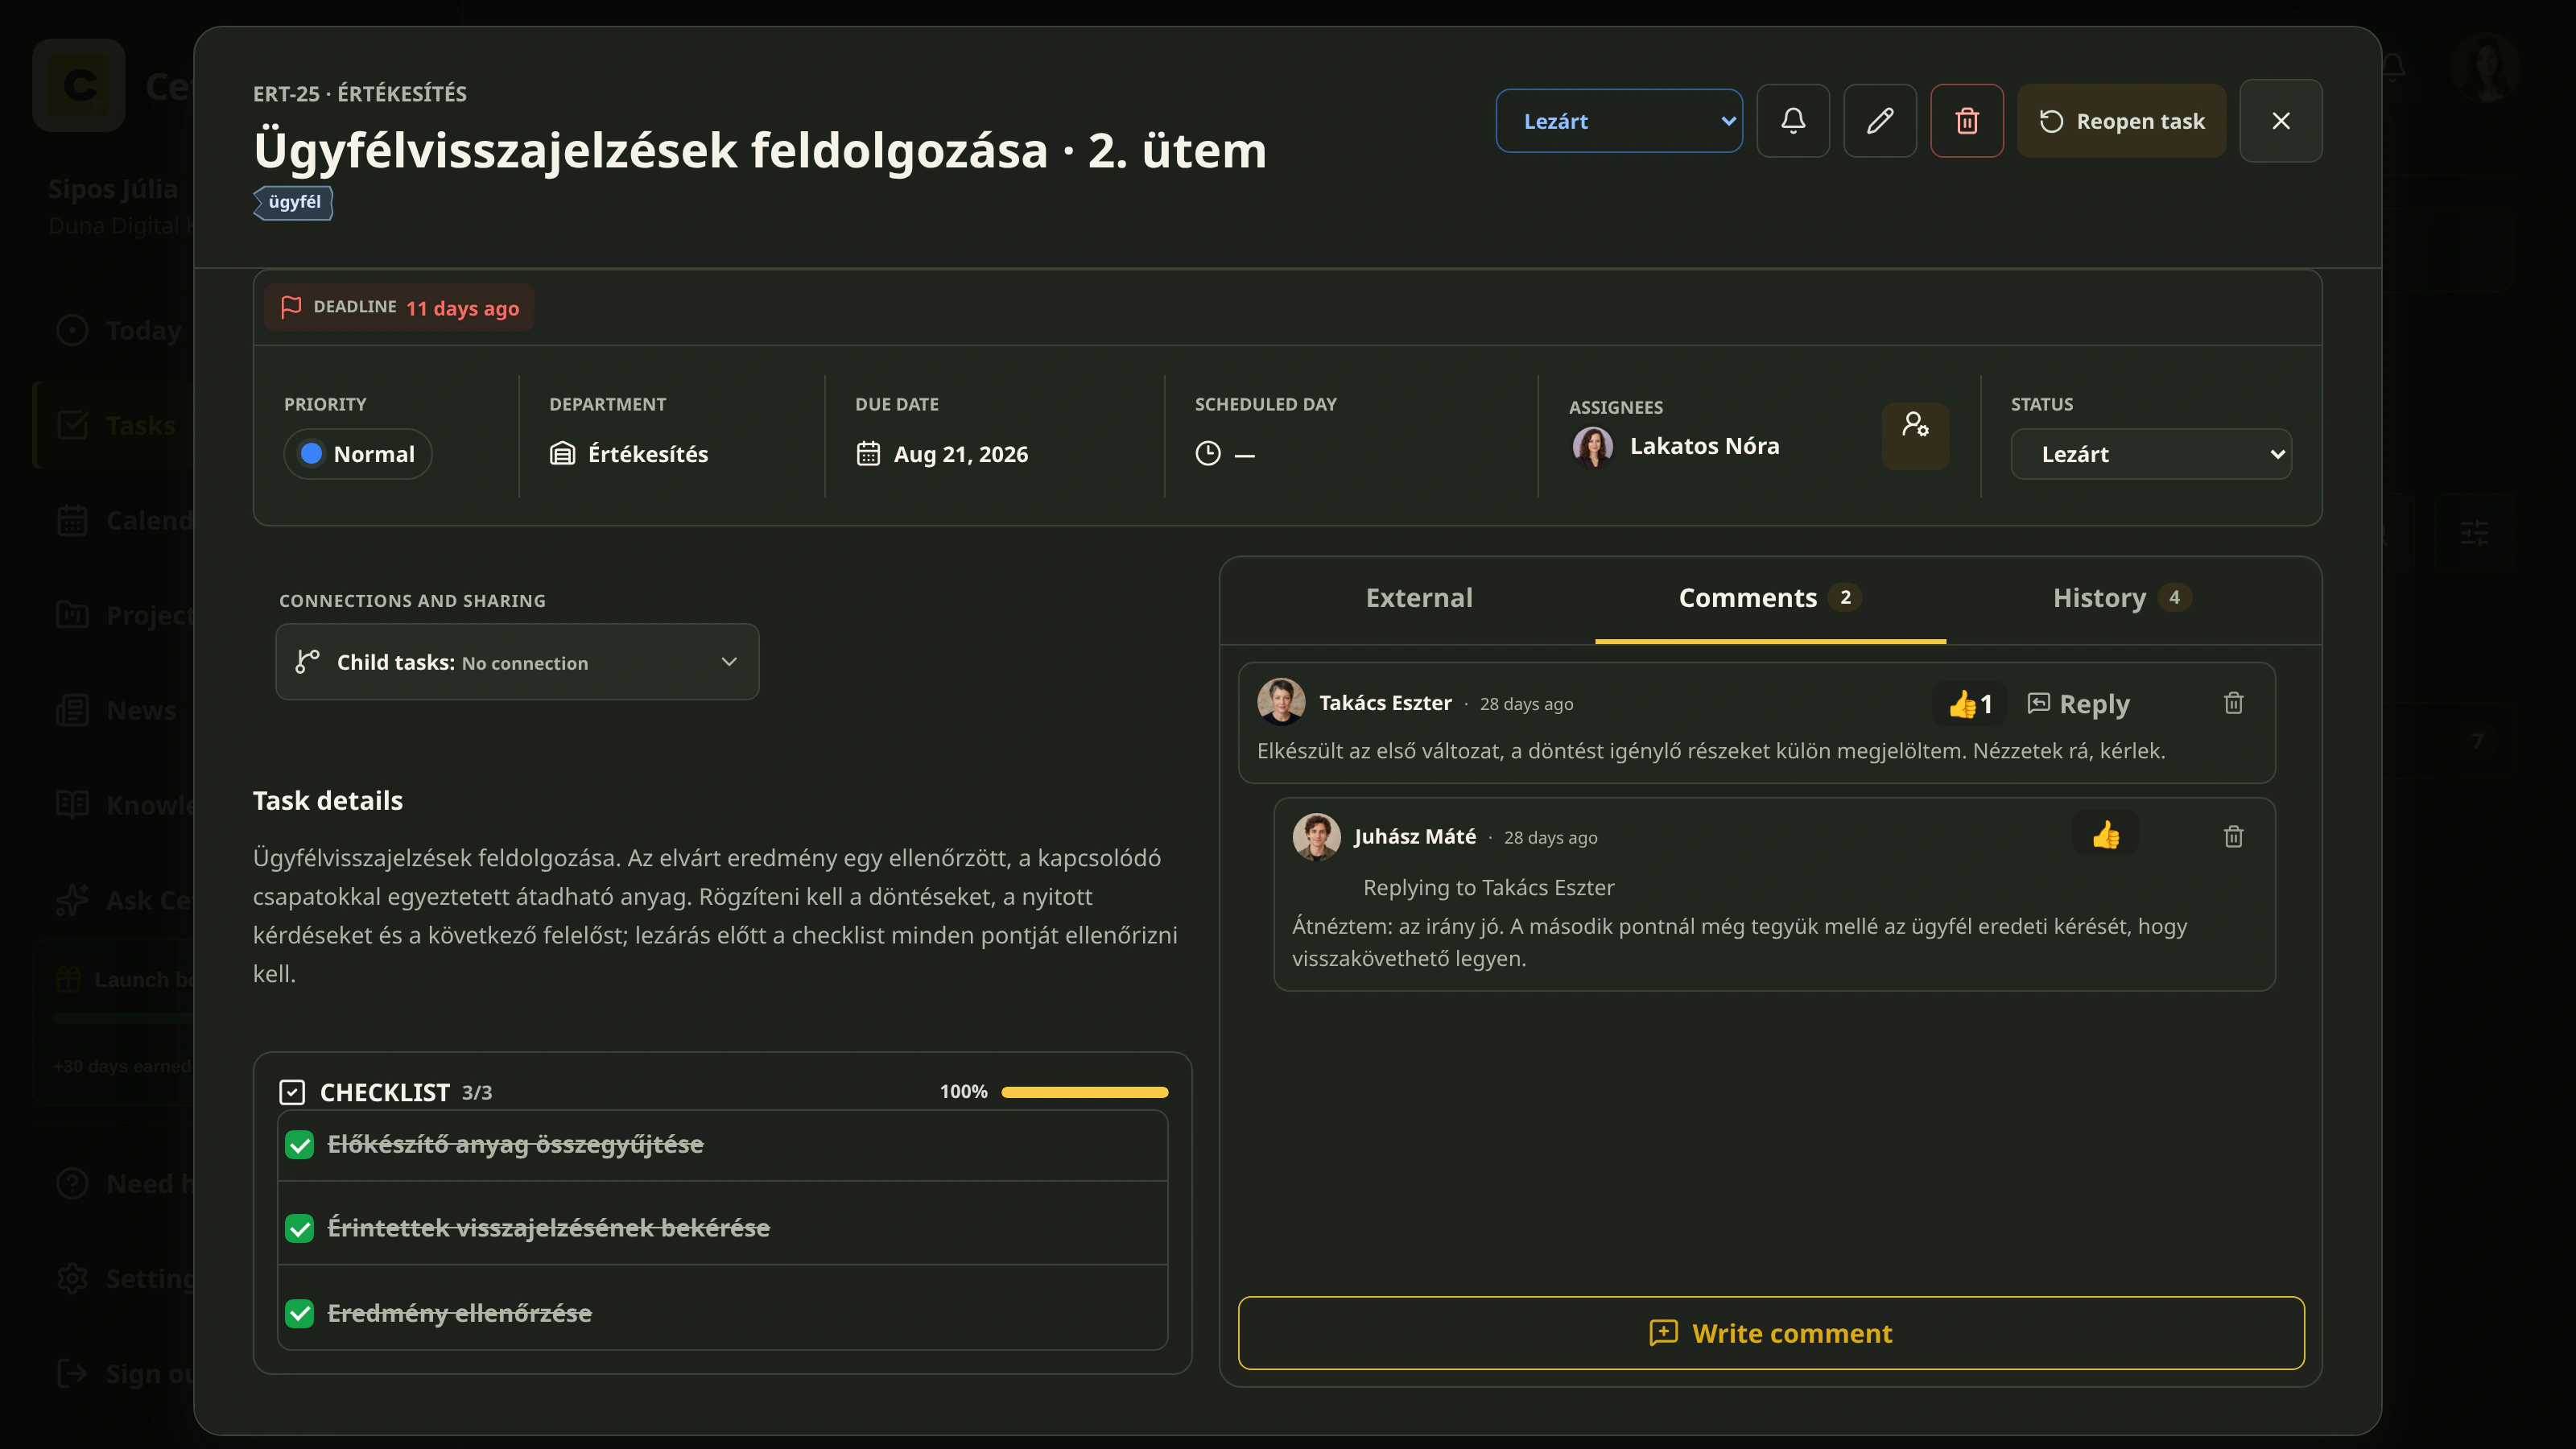
Task: Click the pencil edit task icon
Action: coord(1880,121)
